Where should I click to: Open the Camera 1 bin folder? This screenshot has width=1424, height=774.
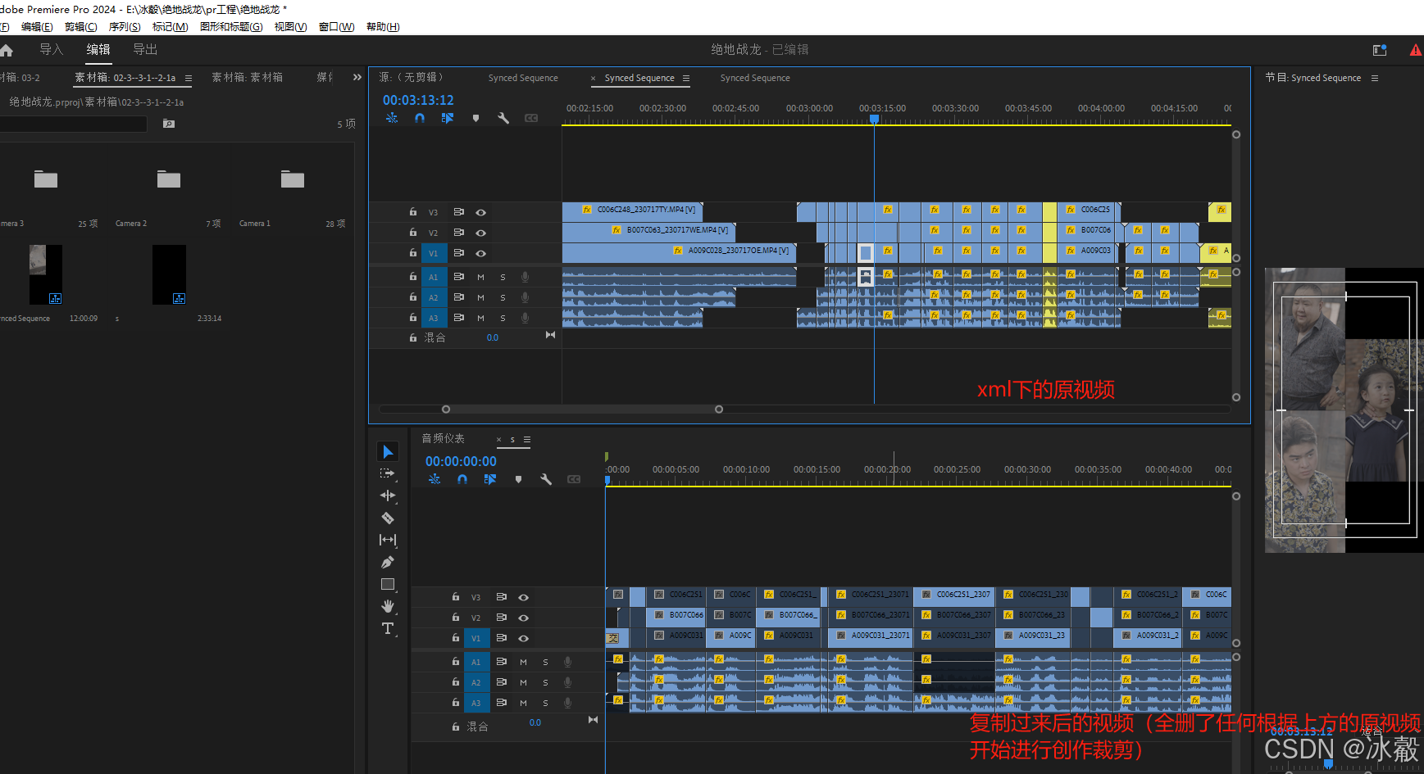[x=293, y=179]
